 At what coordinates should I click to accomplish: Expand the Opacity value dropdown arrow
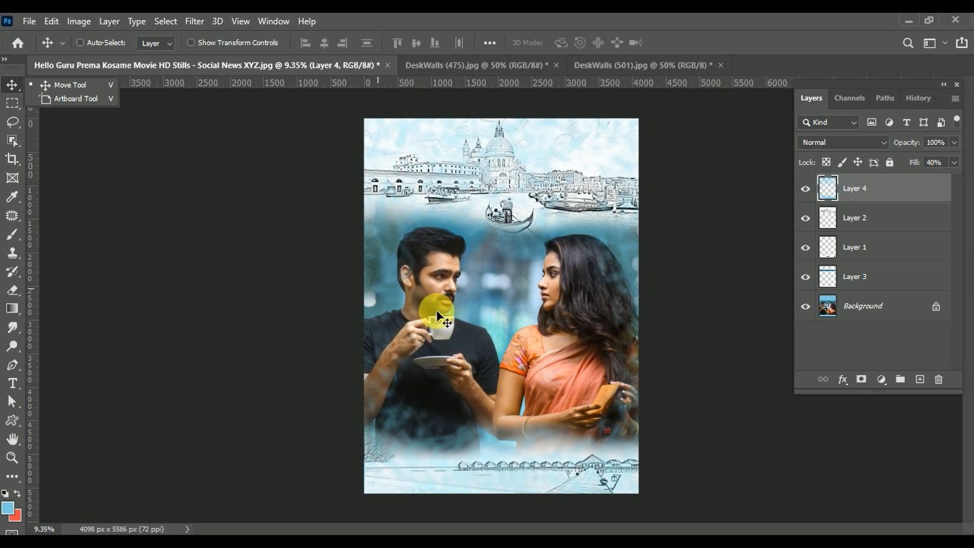pyautogui.click(x=954, y=143)
